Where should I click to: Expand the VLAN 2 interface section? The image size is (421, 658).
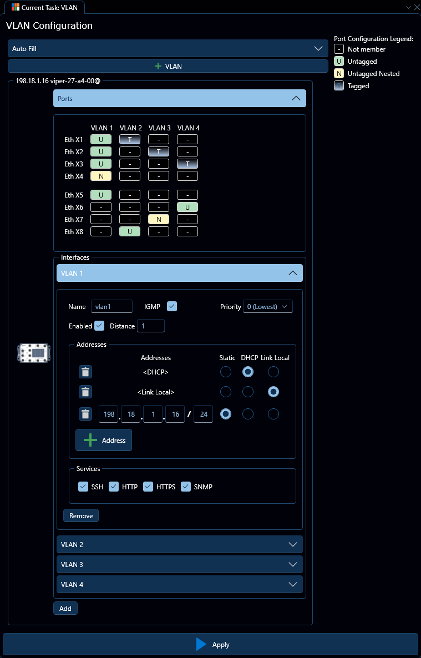(179, 544)
